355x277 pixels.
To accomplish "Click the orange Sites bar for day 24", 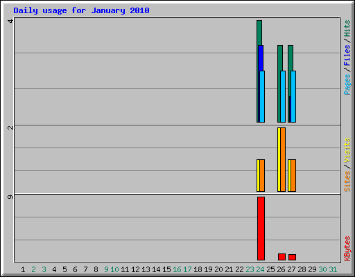I will [x=262, y=175].
